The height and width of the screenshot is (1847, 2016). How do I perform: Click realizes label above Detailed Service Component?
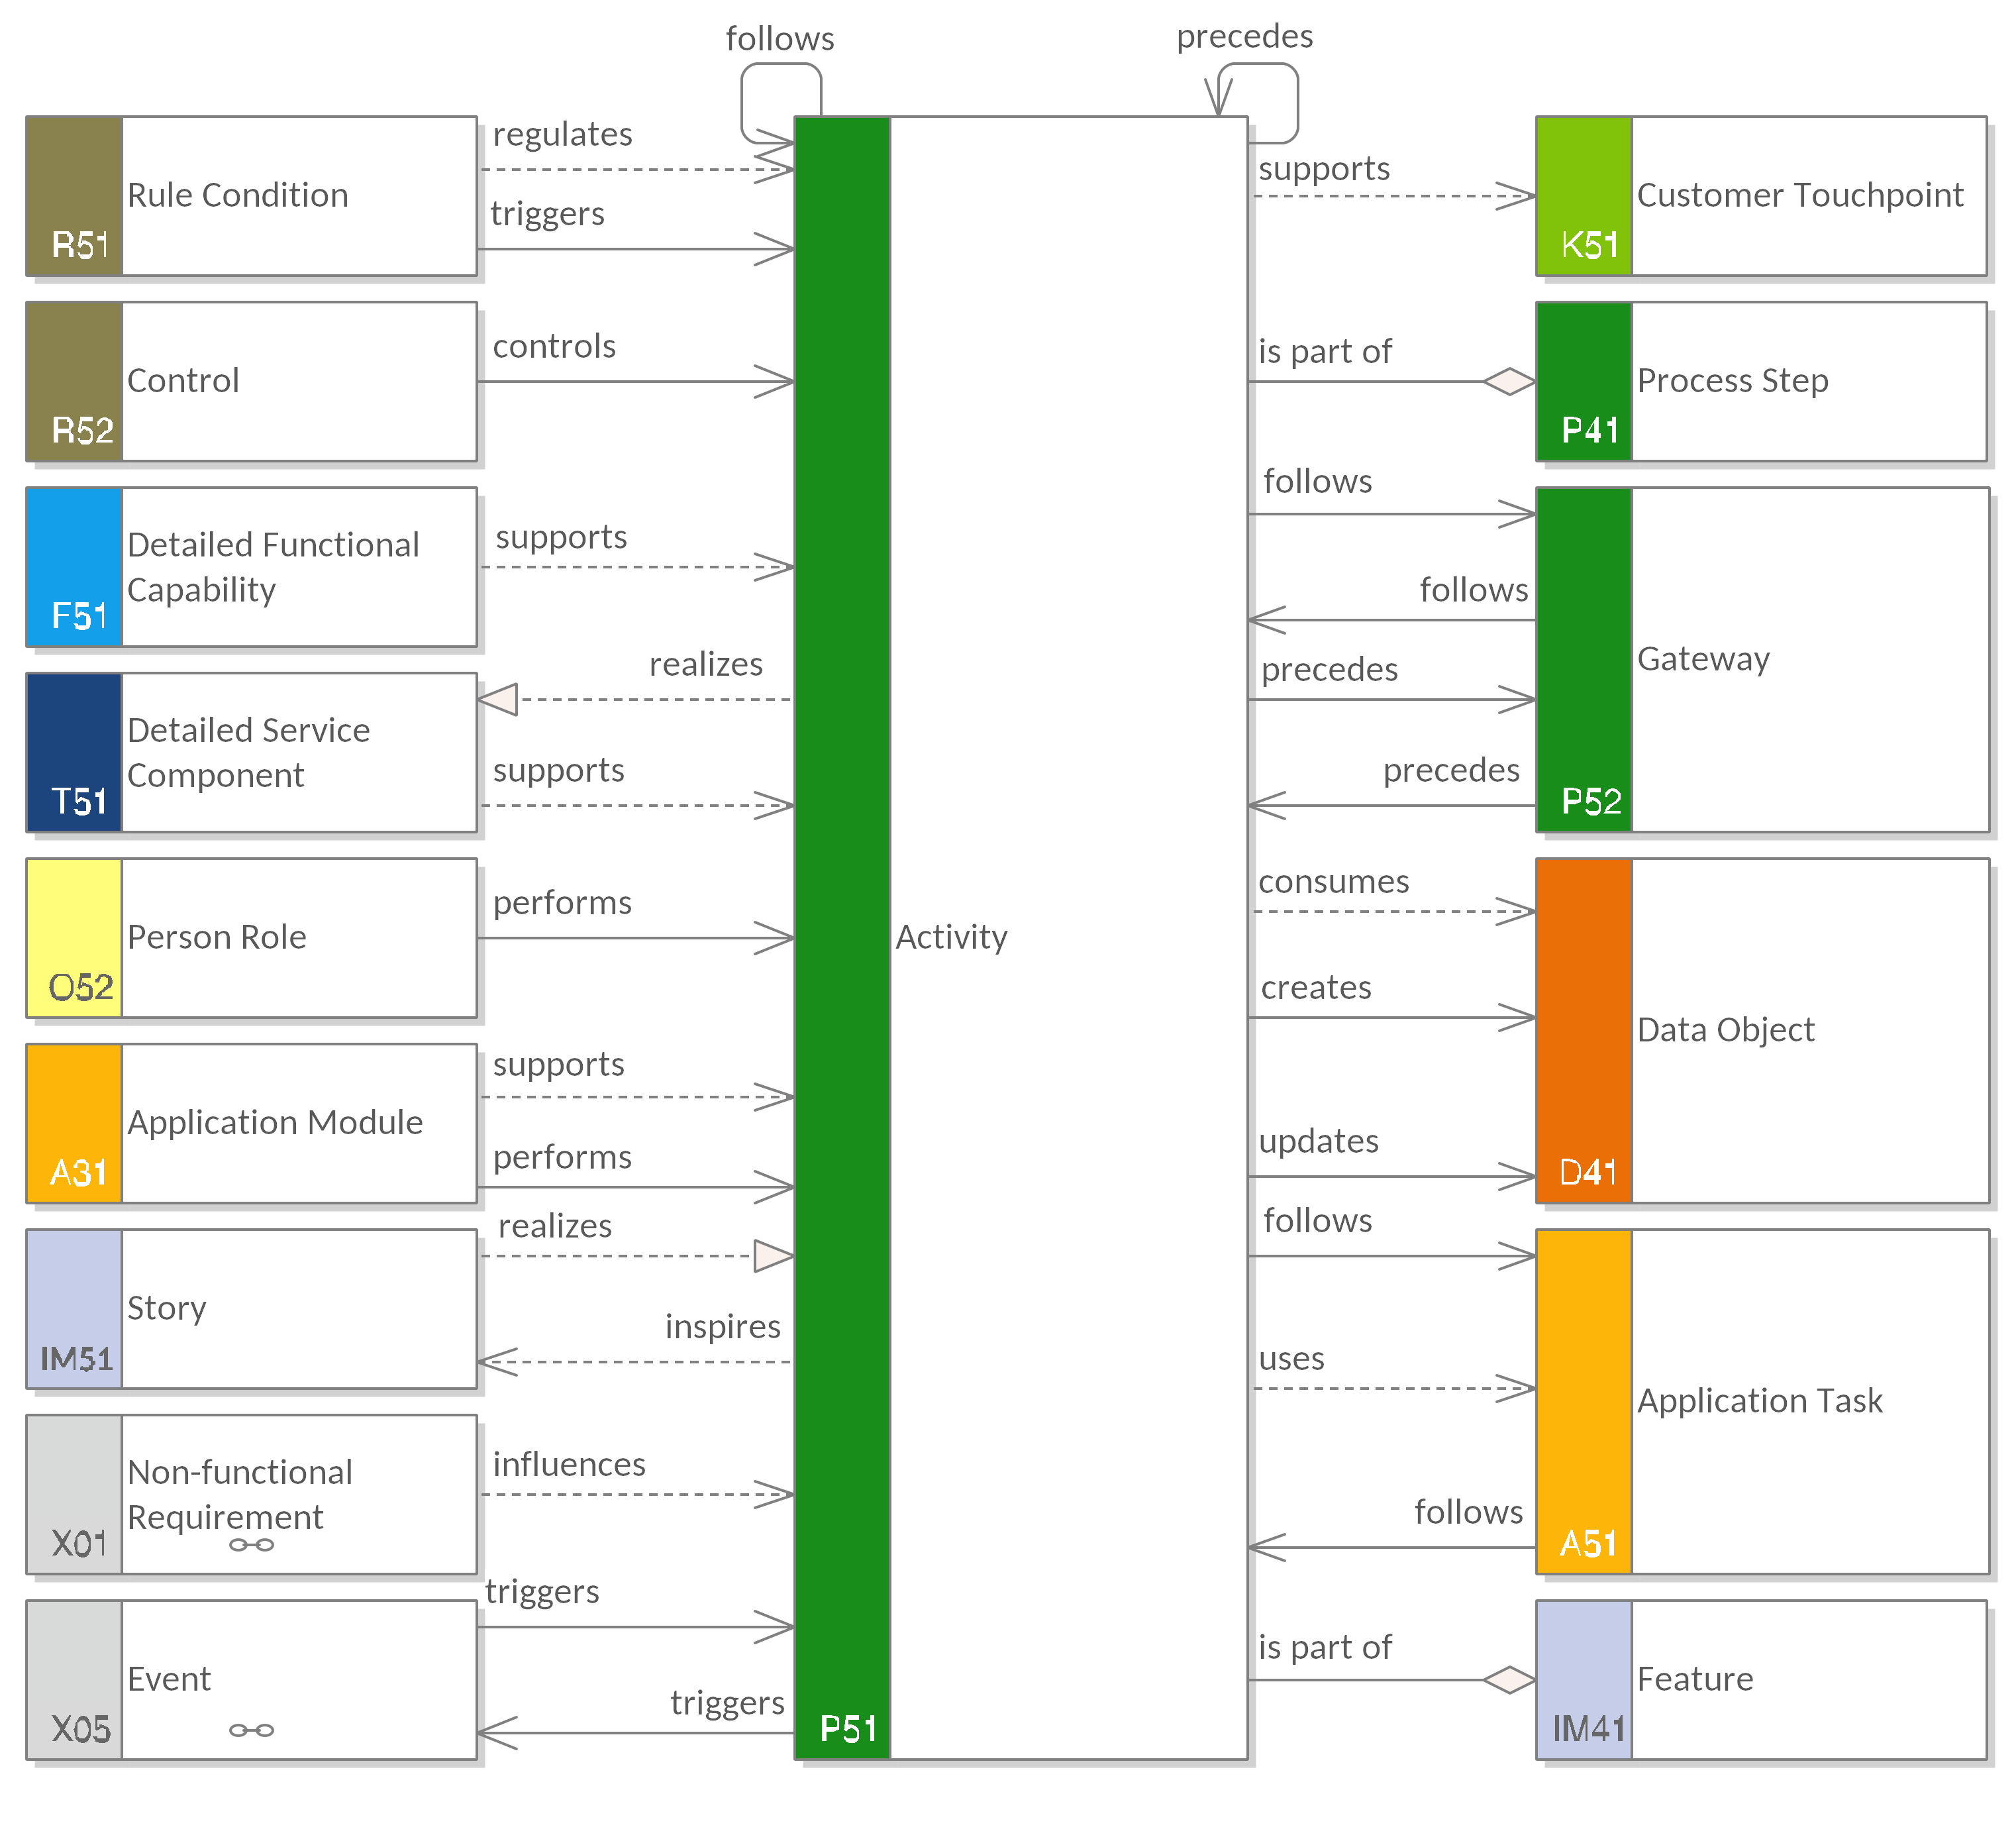pyautogui.click(x=706, y=664)
